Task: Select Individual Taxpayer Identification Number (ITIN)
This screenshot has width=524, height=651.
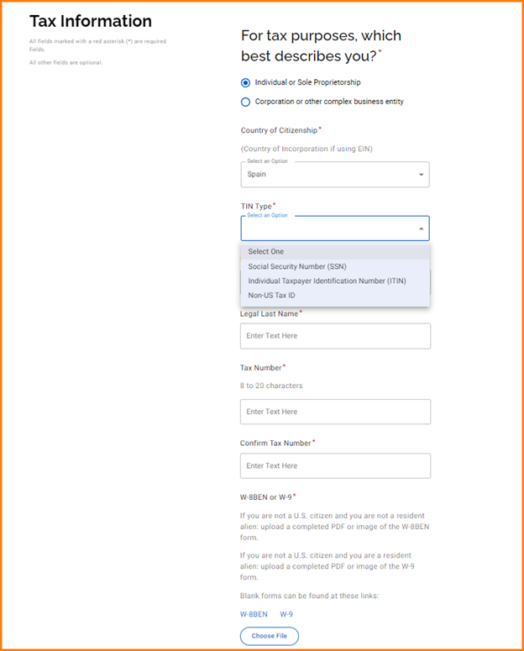Action: [x=327, y=281]
